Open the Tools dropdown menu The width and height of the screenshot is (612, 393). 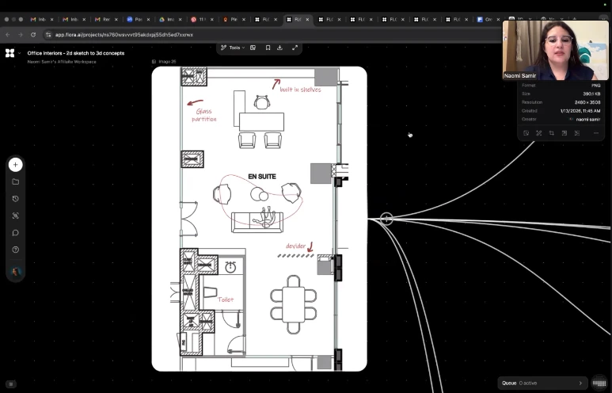point(233,48)
